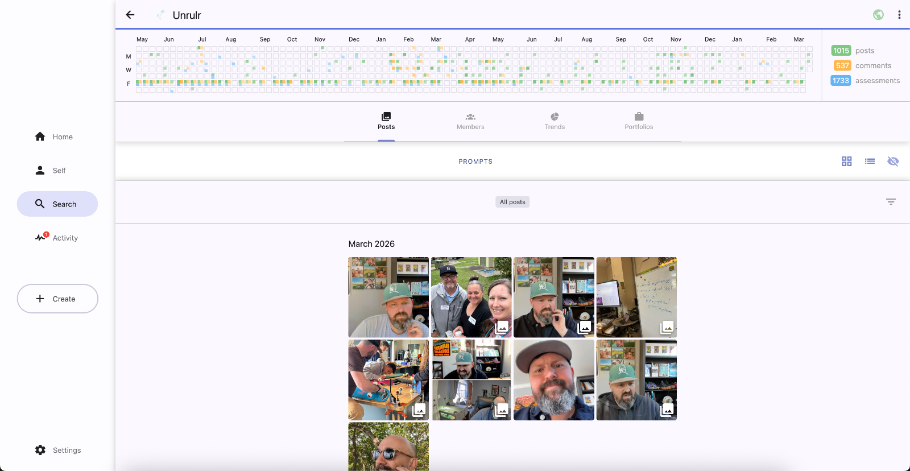Open the three-person group selfie post

coord(471,298)
